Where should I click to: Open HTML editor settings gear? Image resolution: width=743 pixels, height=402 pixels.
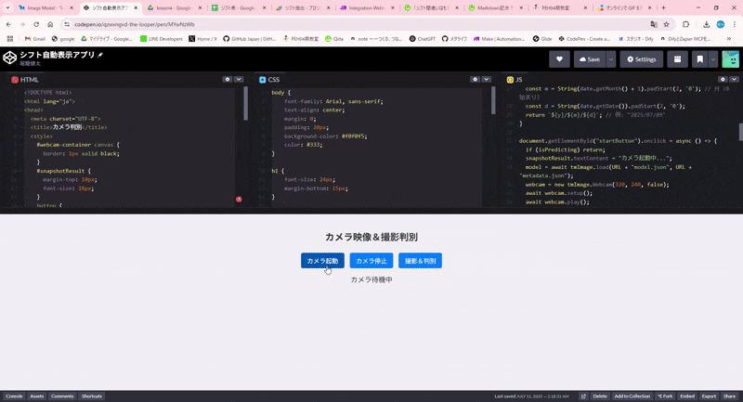pyautogui.click(x=228, y=79)
